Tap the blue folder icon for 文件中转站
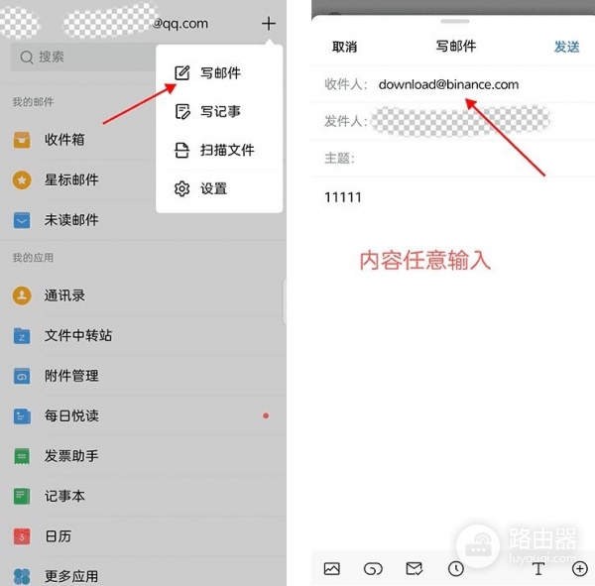 pyautogui.click(x=22, y=336)
